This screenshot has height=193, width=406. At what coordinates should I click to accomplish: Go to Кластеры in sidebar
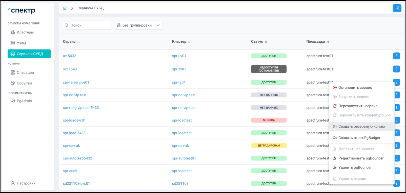[x=25, y=32]
